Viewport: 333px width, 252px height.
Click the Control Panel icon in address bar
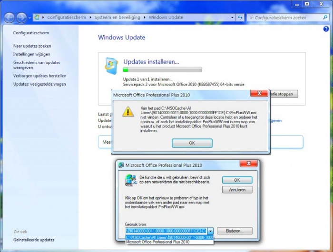[37, 17]
